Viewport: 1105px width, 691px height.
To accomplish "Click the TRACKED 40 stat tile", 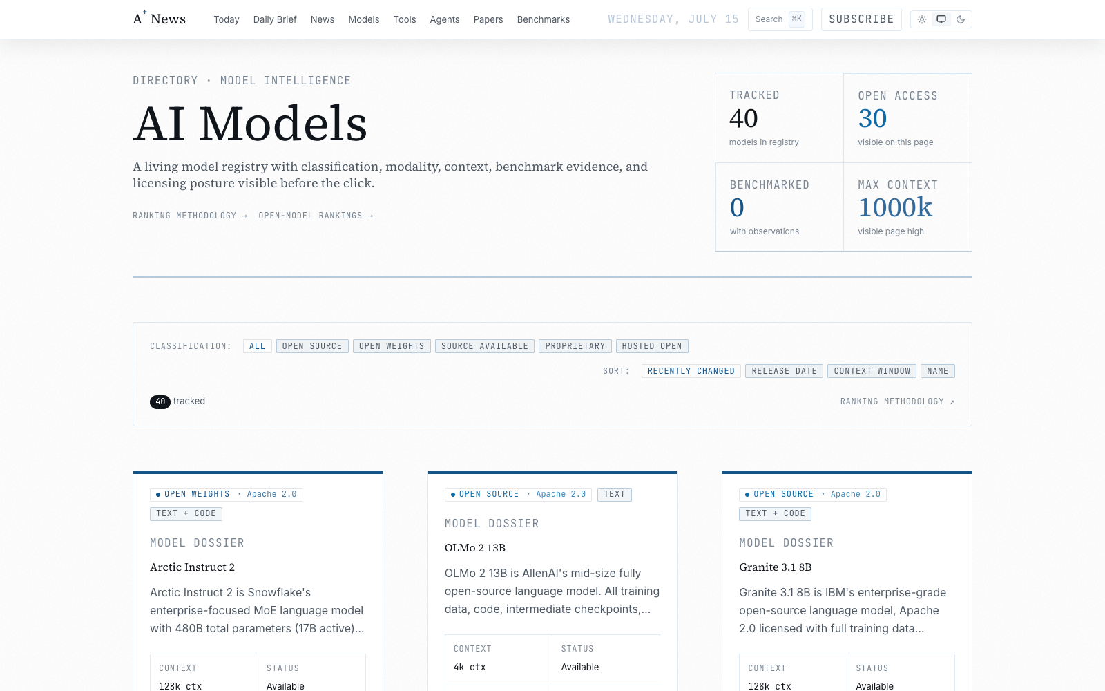I will [779, 118].
